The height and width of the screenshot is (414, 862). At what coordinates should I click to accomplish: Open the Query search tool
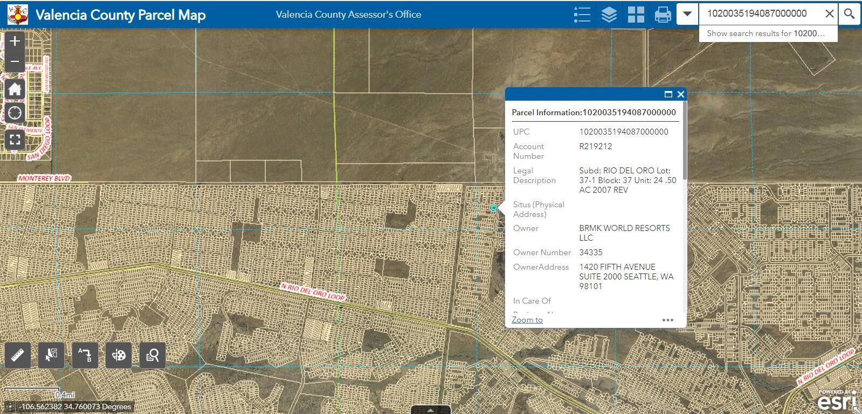pos(153,355)
